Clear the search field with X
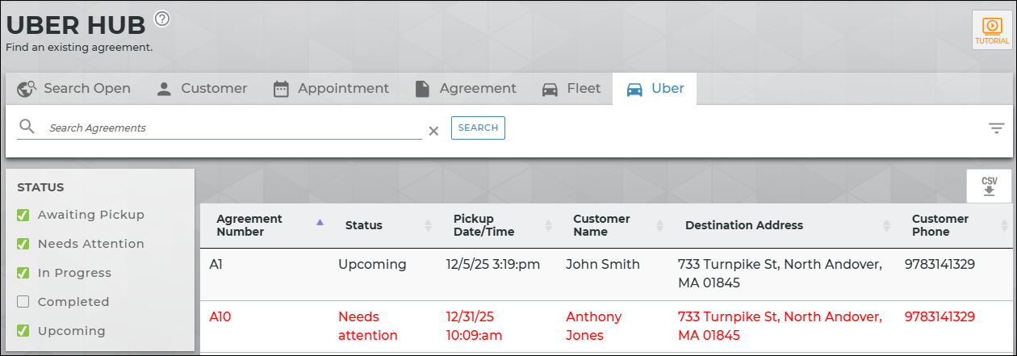The image size is (1017, 356). pos(433,131)
